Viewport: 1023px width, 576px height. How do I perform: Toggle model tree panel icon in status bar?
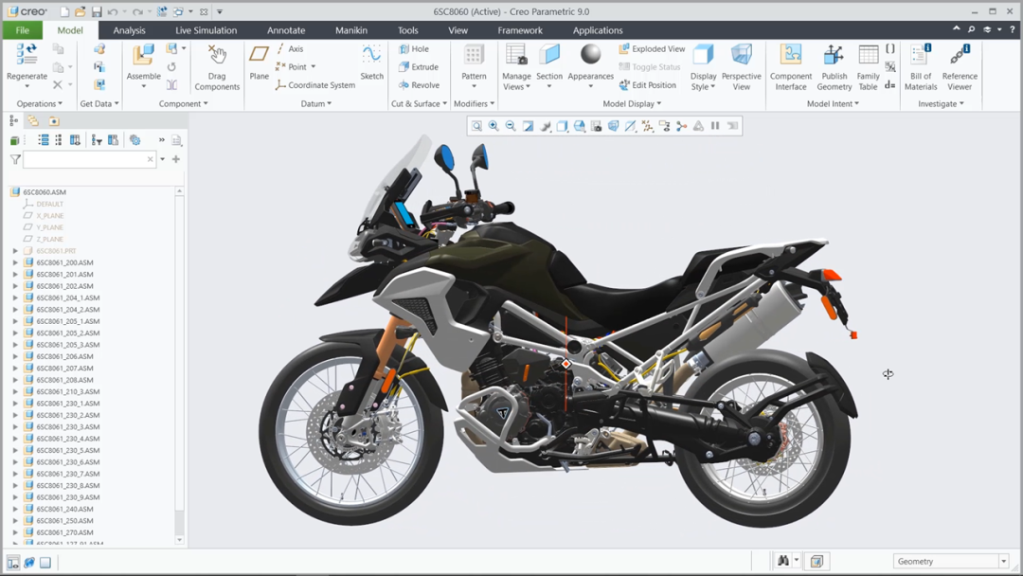click(13, 563)
